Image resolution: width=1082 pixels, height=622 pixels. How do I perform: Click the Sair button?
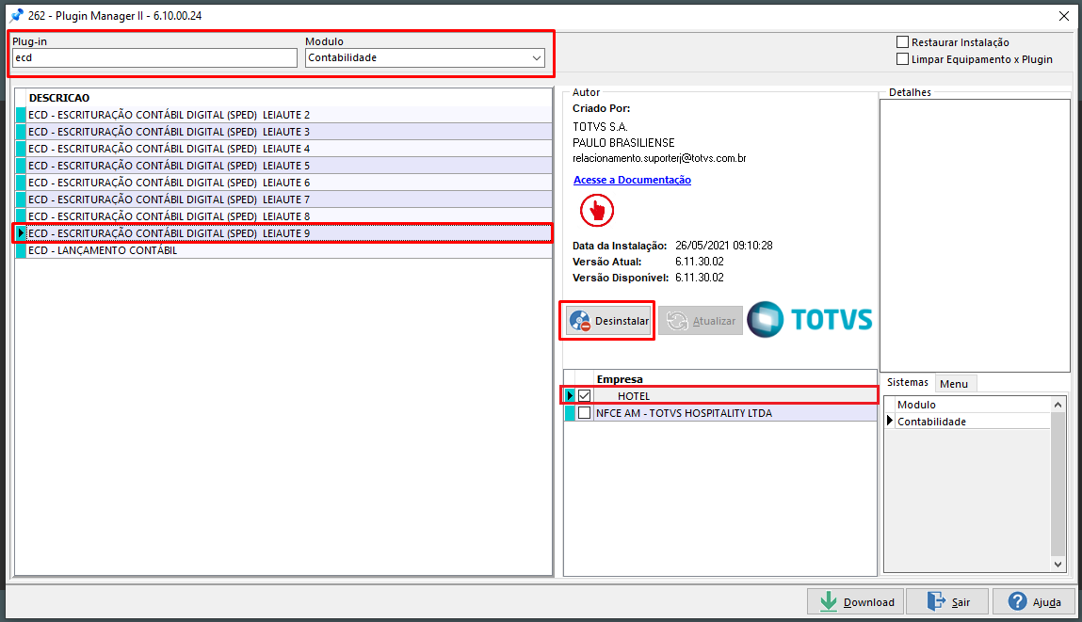[x=947, y=602]
